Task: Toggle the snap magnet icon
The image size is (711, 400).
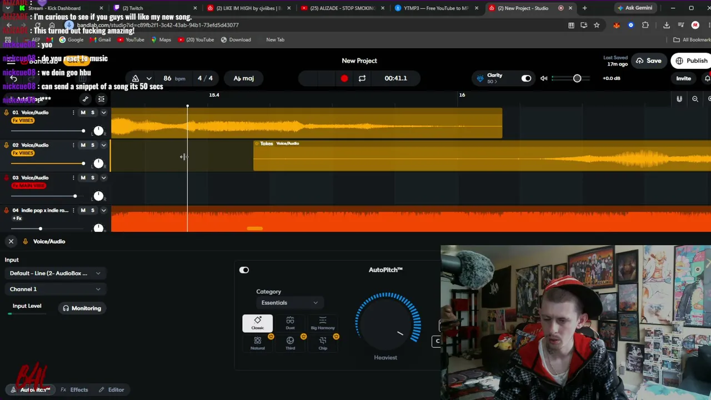Action: [x=679, y=99]
